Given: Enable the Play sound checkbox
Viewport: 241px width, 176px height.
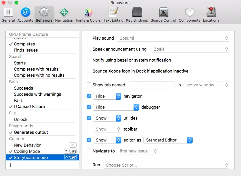Looking at the screenshot, I should (89, 38).
